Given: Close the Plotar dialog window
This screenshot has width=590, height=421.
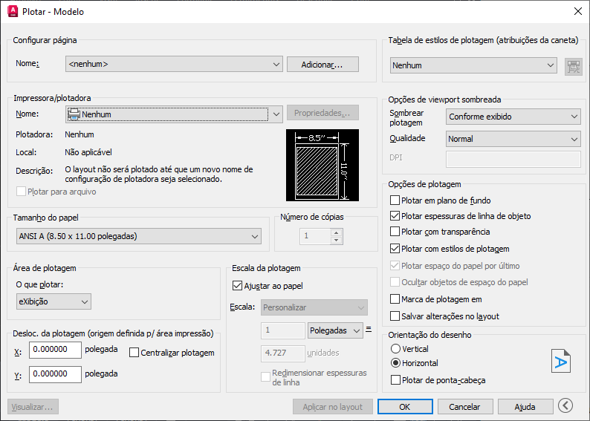Looking at the screenshot, I should click(x=577, y=11).
